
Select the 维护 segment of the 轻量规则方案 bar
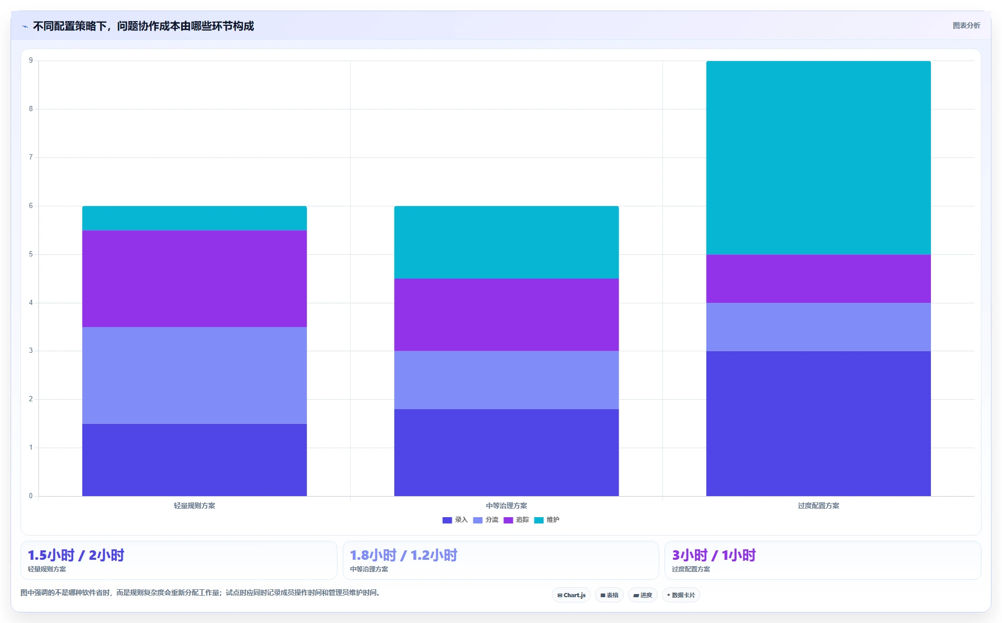coord(194,218)
